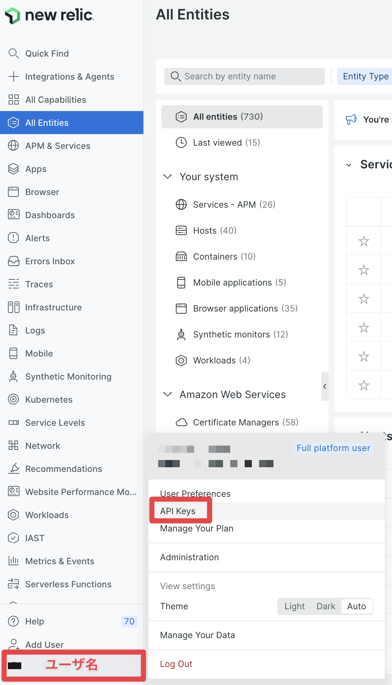Image resolution: width=392 pixels, height=685 pixels.
Task: Click the megaphone announcement icon
Action: 351,119
